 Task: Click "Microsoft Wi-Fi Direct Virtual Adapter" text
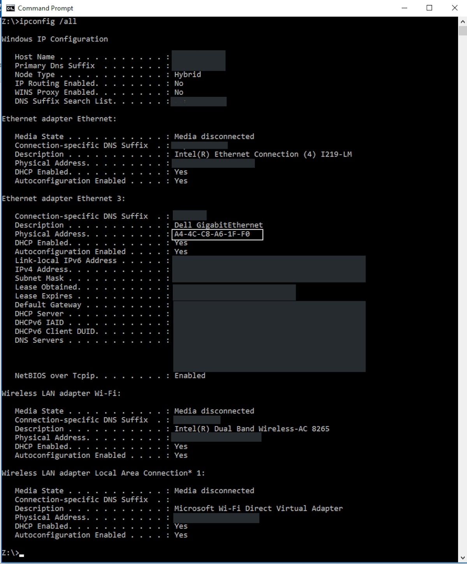pyautogui.click(x=258, y=508)
